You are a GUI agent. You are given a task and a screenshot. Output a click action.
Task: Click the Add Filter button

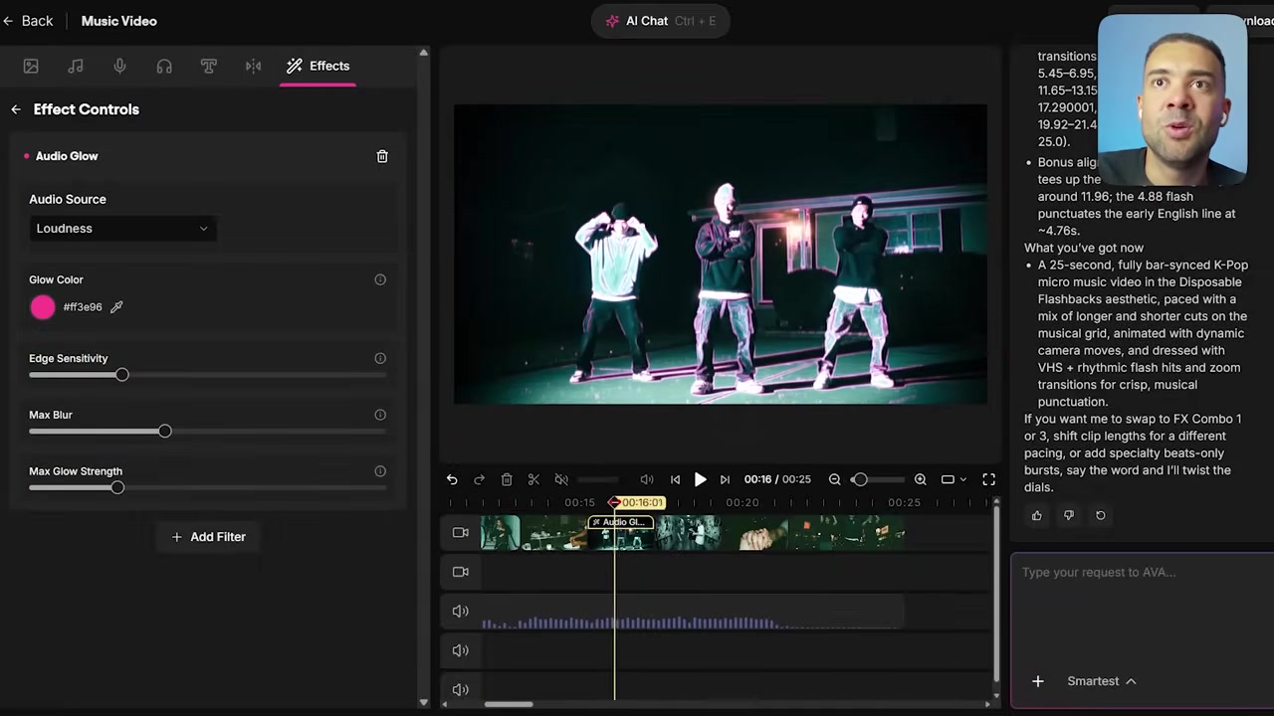[x=208, y=537]
